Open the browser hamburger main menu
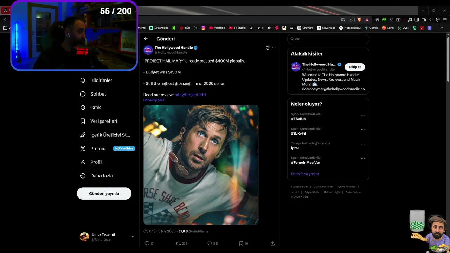This screenshot has width=450, height=253. 445,20
